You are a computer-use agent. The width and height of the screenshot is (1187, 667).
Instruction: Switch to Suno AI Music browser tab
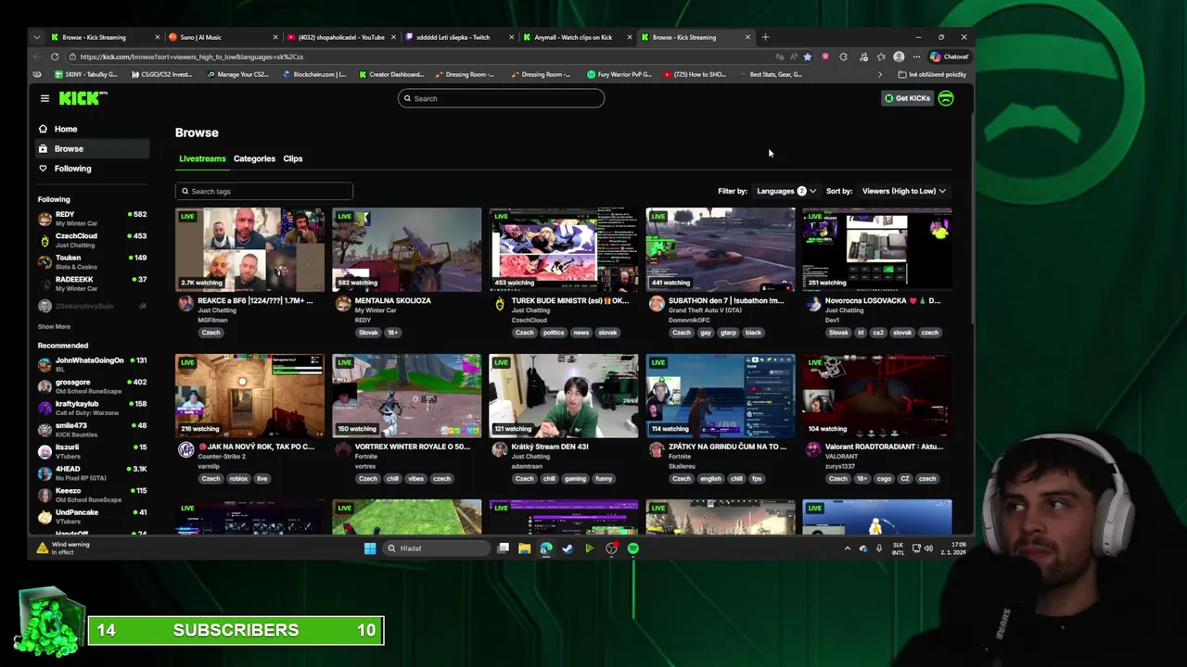223,37
